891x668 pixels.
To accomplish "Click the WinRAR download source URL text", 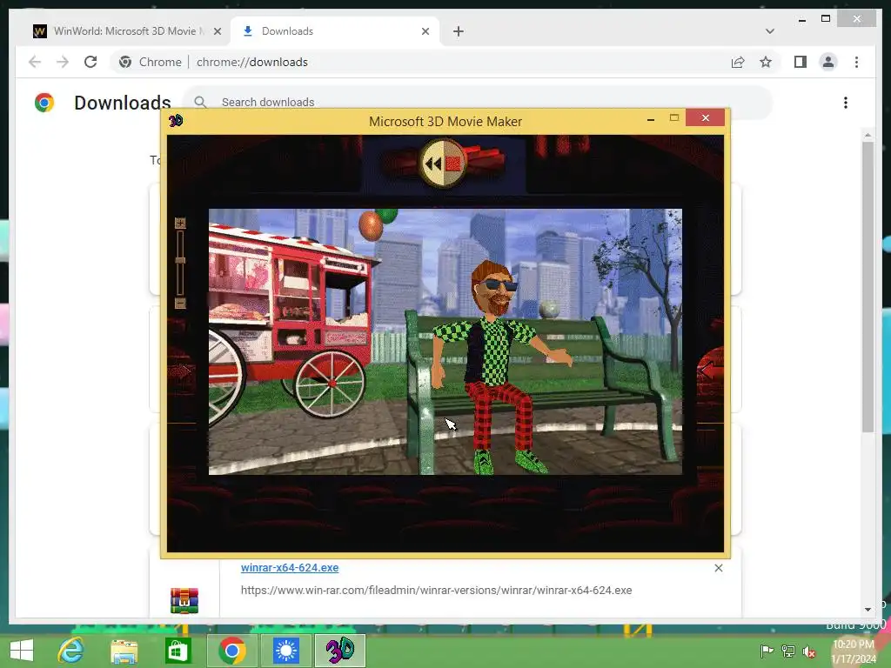I will [x=437, y=591].
